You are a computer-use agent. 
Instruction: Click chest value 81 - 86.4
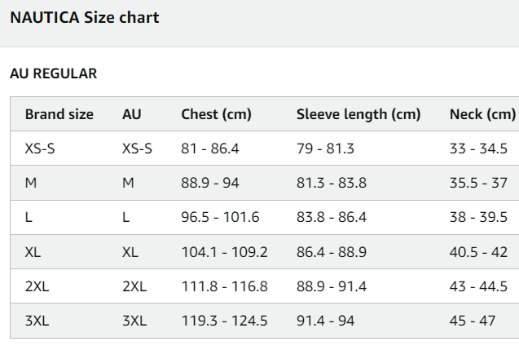[x=209, y=148]
